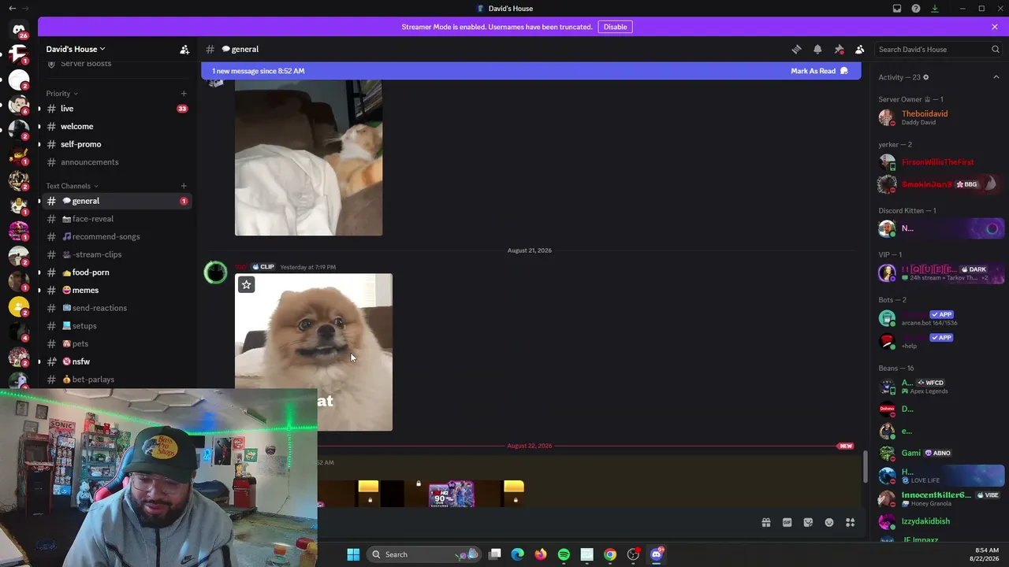This screenshot has height=567, width=1009.
Task: Focus the Search David's House field
Action: pos(939,49)
